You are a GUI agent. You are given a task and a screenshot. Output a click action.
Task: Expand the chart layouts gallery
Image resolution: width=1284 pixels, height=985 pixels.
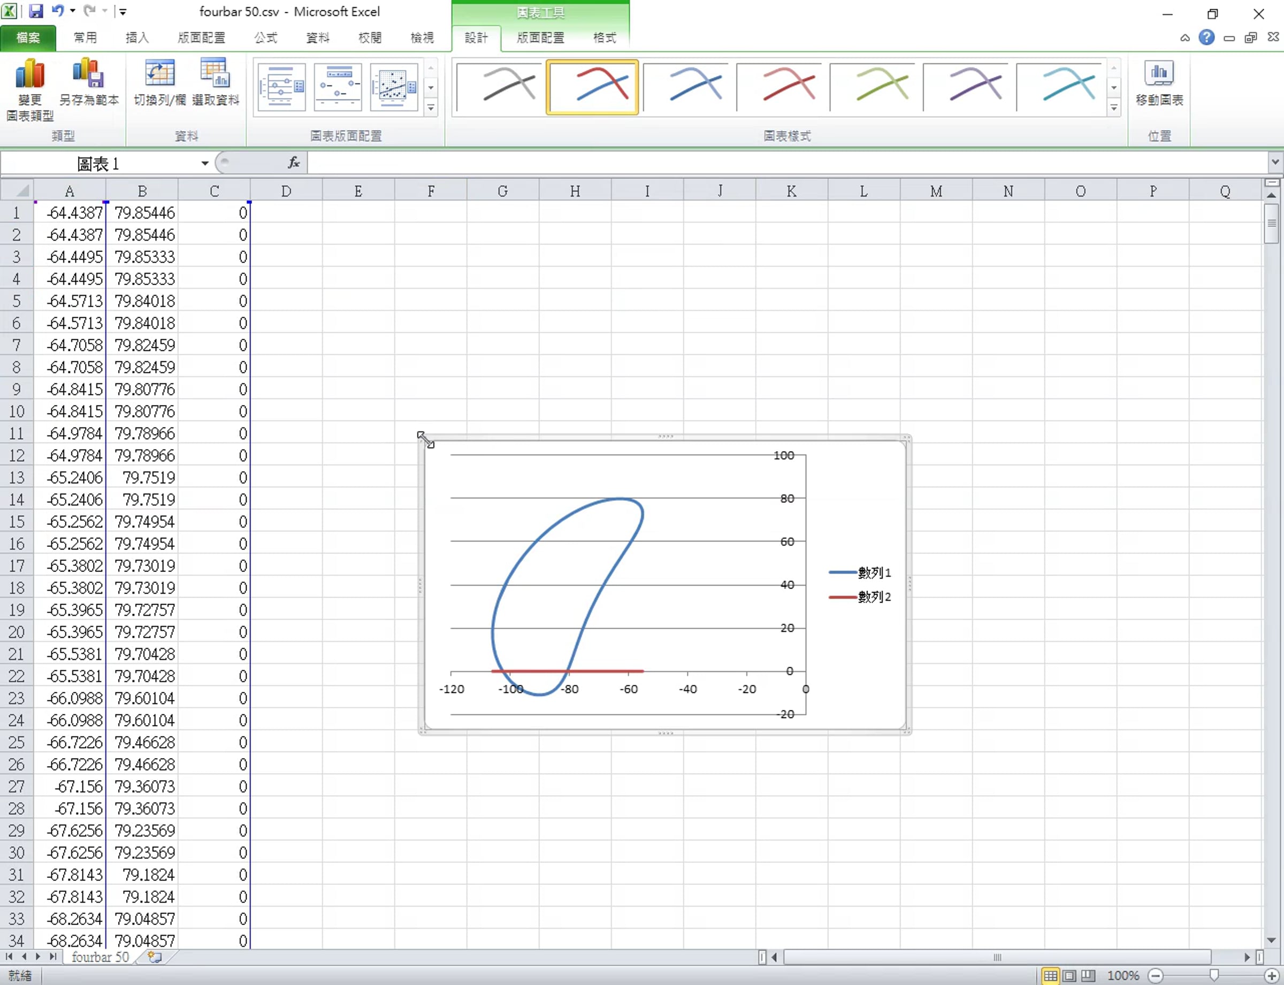[431, 108]
